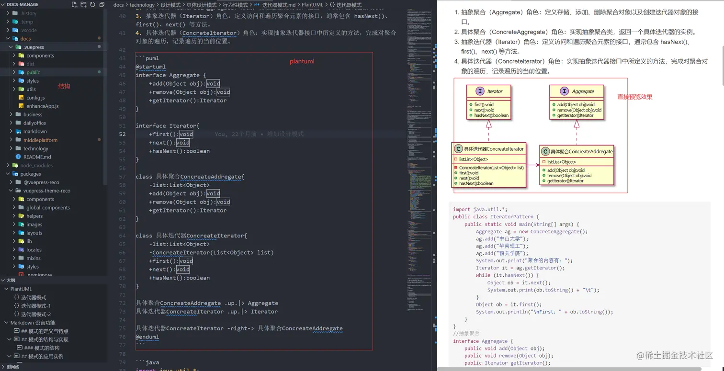Open enhanceApp.js via its JS icon
Viewport: 724px width, 371px height.
click(21, 106)
